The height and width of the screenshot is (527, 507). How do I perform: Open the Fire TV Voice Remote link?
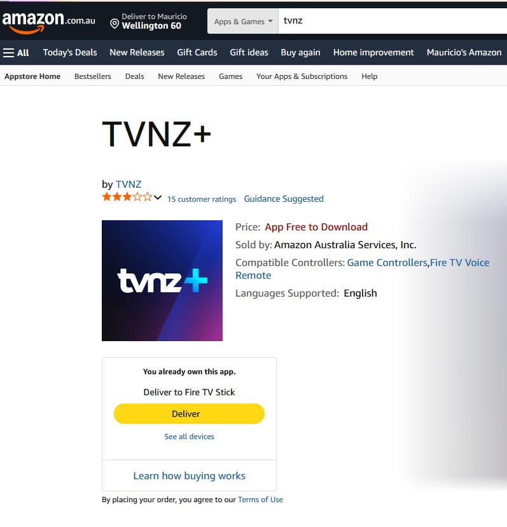click(x=362, y=269)
